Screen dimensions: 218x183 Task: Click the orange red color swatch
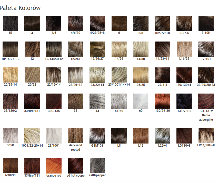(54, 166)
